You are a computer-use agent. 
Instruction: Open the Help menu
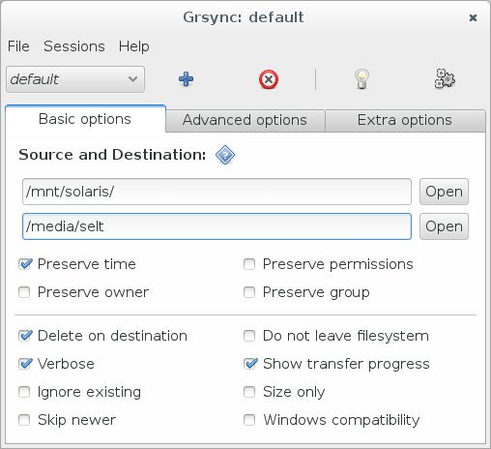click(x=133, y=46)
